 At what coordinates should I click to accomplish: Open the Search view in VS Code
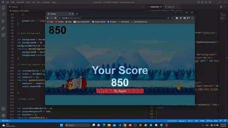tap(3, 14)
